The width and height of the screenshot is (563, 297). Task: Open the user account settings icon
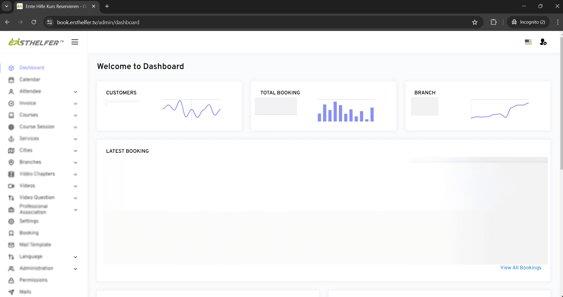[543, 42]
